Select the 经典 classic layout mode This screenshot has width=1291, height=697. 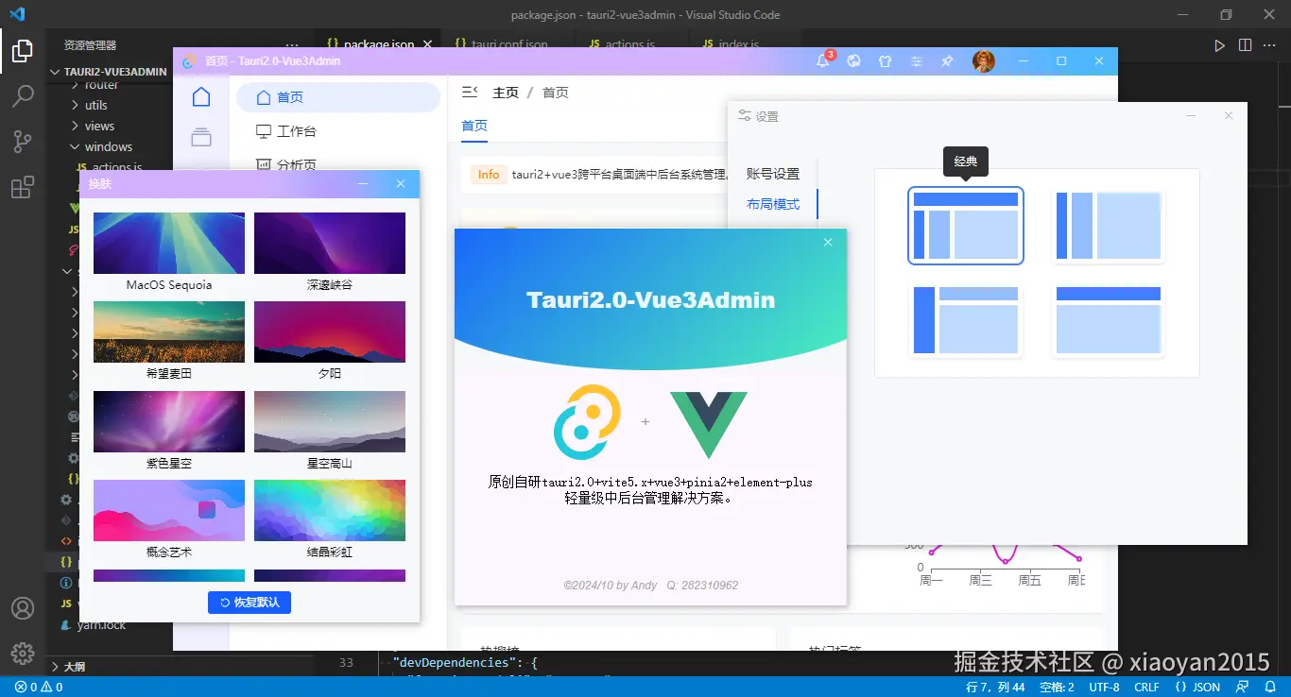tap(966, 226)
